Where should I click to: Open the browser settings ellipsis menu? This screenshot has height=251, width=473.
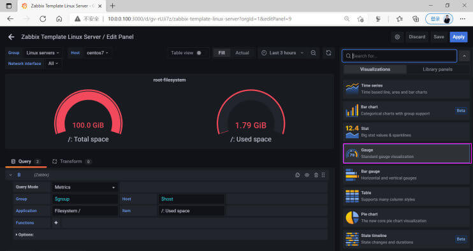click(462, 18)
